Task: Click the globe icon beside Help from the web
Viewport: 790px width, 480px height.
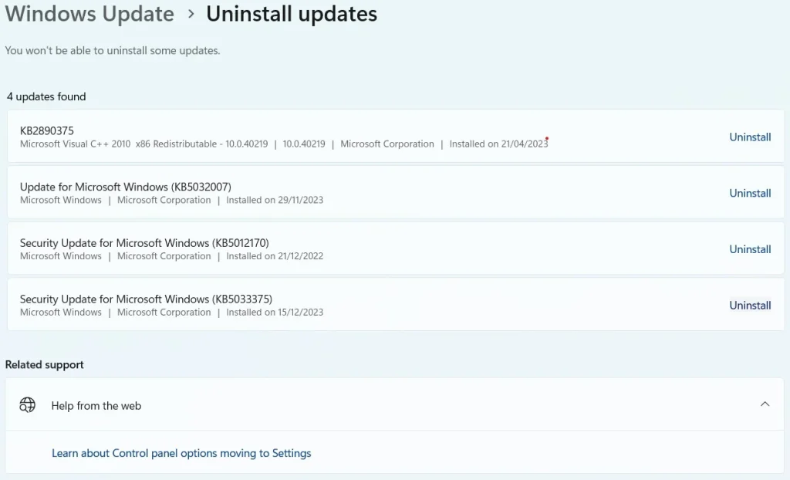Action: 27,405
